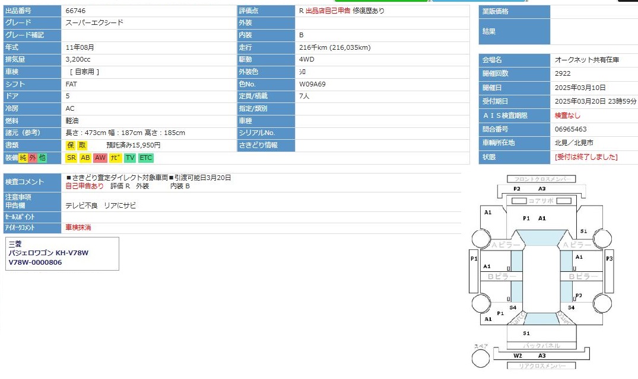Click the 検査なし AIS inspection value
638x379 pixels.
click(567, 115)
